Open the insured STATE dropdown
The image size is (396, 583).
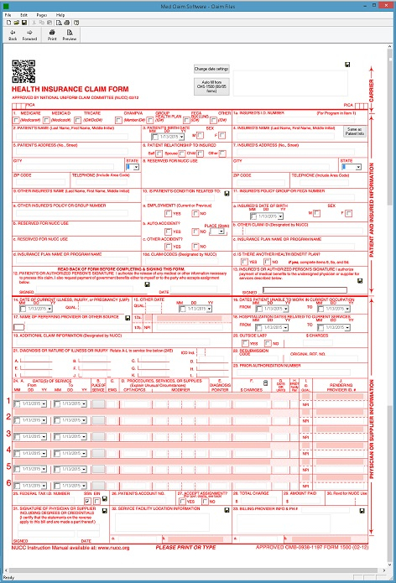point(358,167)
